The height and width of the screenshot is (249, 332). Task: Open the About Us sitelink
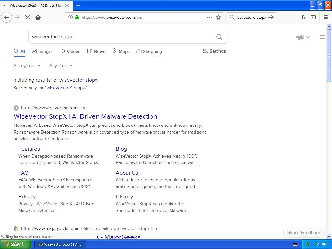point(127,173)
